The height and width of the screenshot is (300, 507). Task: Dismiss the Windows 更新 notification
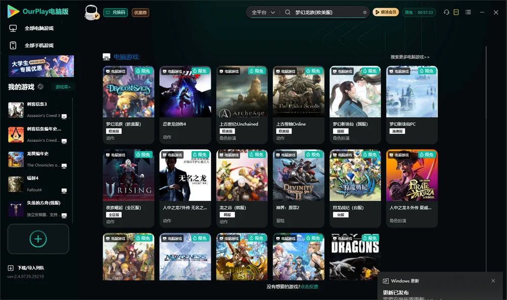pyautogui.click(x=493, y=281)
